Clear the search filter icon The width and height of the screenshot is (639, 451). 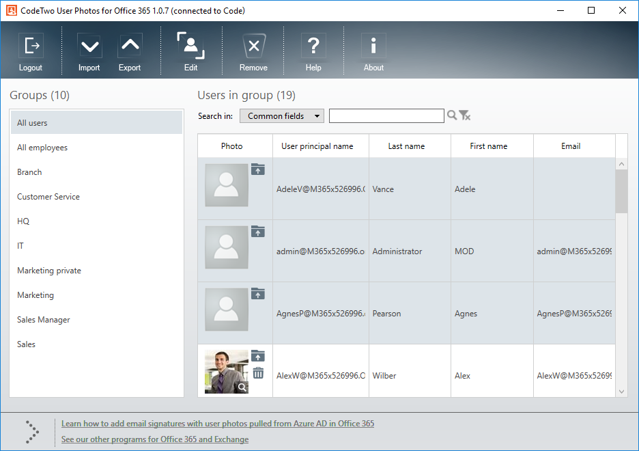point(465,115)
